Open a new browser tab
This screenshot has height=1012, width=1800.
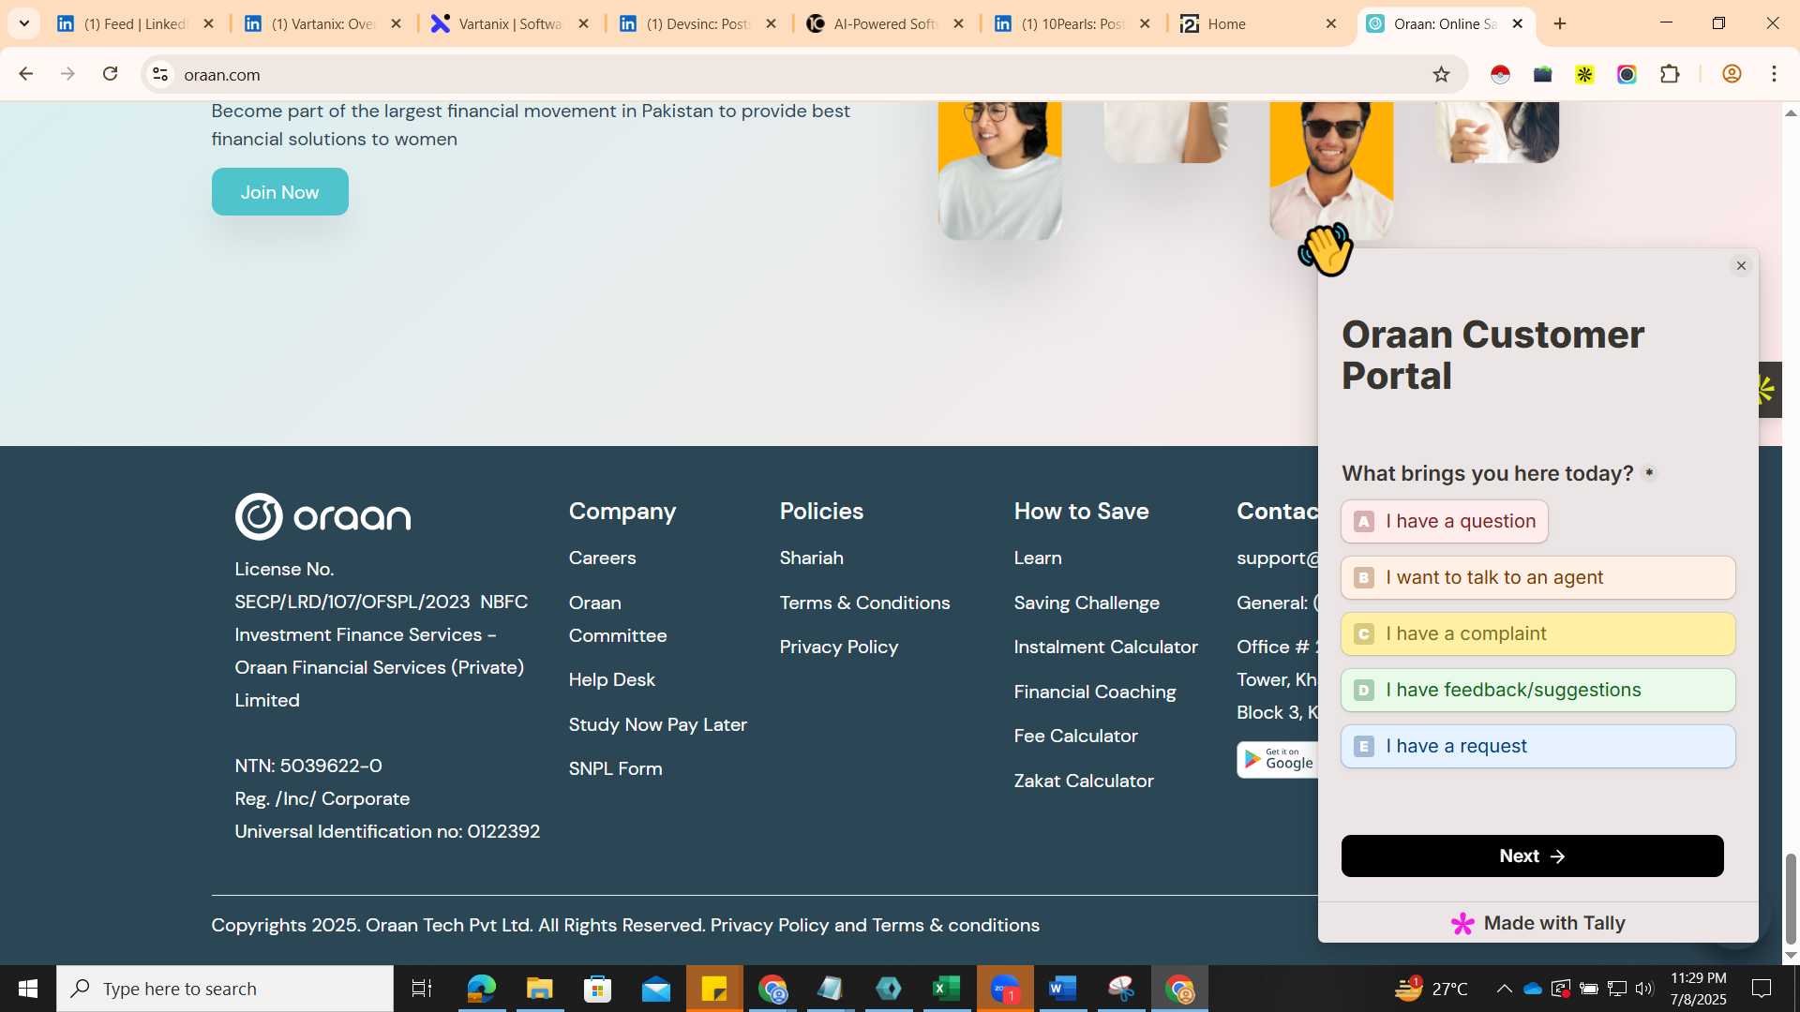tap(1560, 23)
